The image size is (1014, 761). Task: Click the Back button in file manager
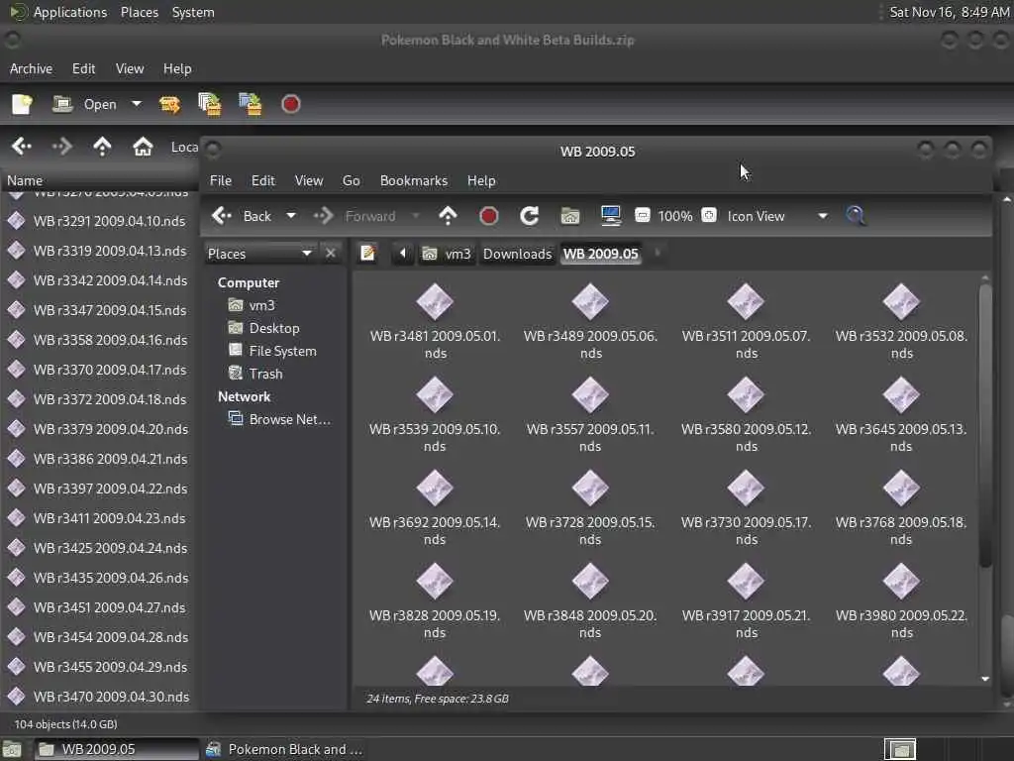pyautogui.click(x=242, y=216)
